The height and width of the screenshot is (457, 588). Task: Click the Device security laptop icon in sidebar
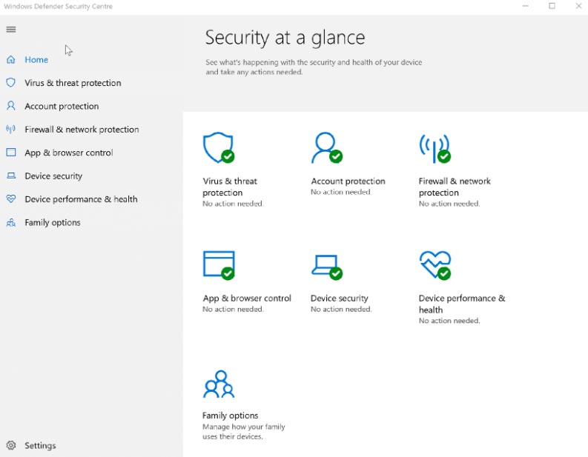click(x=11, y=176)
